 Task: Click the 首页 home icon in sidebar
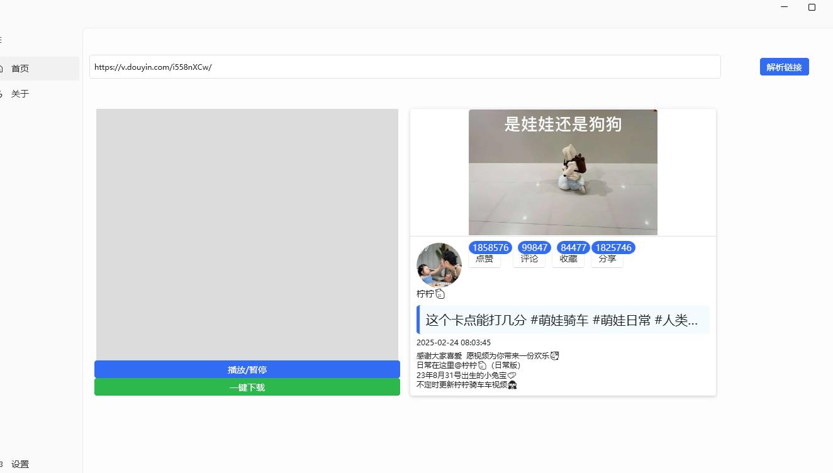point(2,69)
